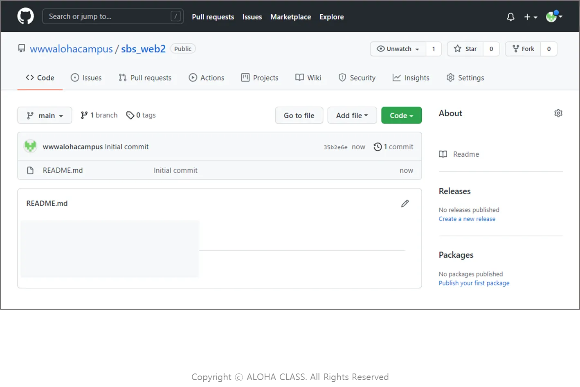Click the star count 0
580x387 pixels.
[x=491, y=49]
